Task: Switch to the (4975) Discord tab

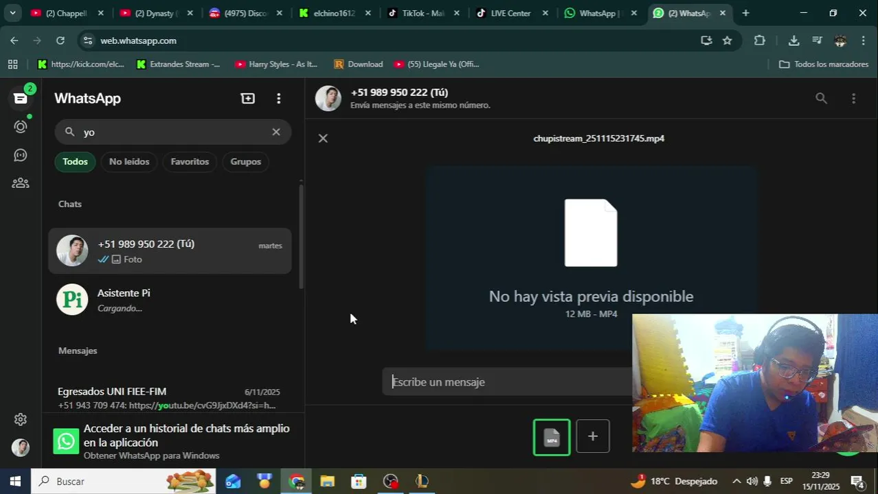Action: (x=246, y=13)
